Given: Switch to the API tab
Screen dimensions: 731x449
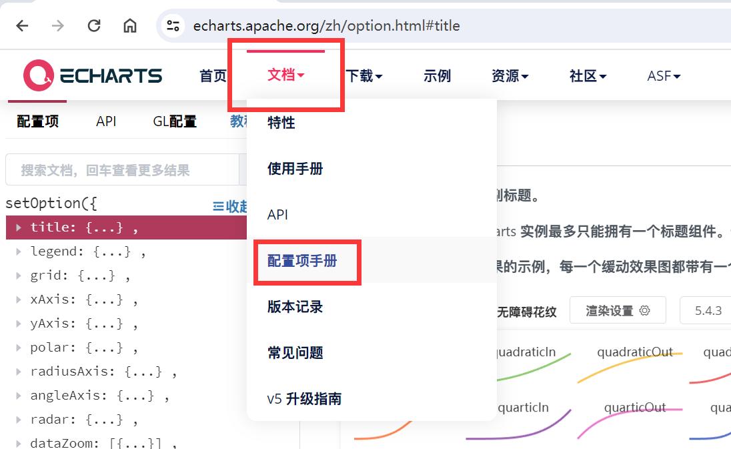Looking at the screenshot, I should [x=106, y=121].
